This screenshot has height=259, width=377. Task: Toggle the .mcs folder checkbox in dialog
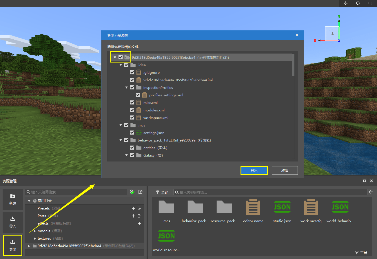[126, 125]
